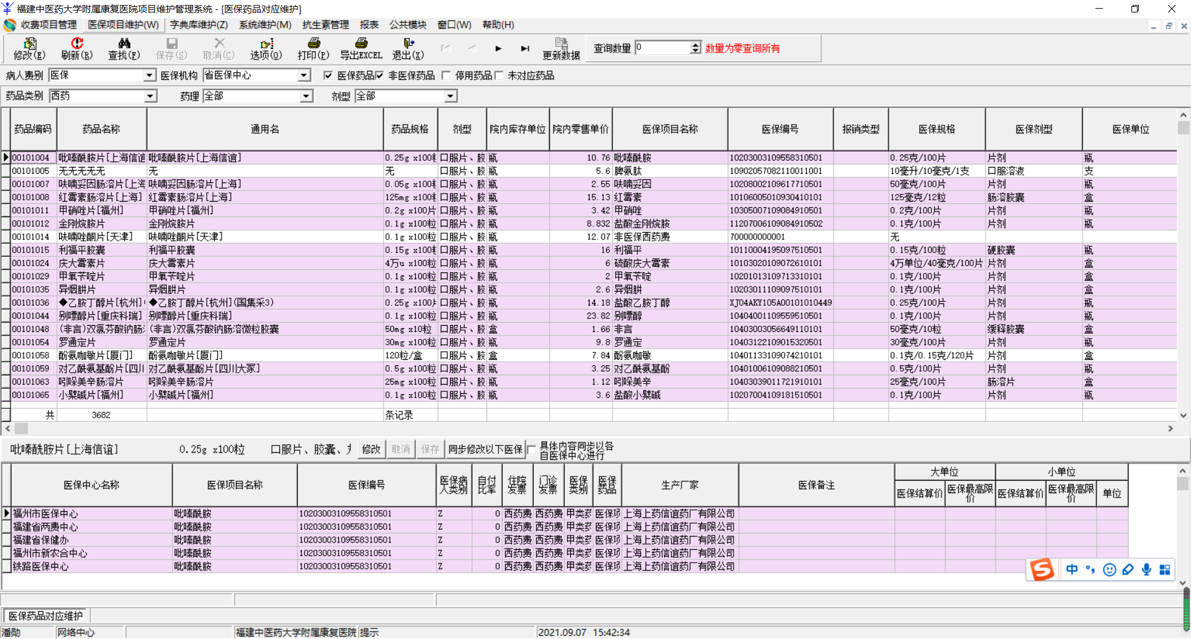1191x639 pixels.
Task: Click the Sogou input method S logo
Action: click(1042, 569)
